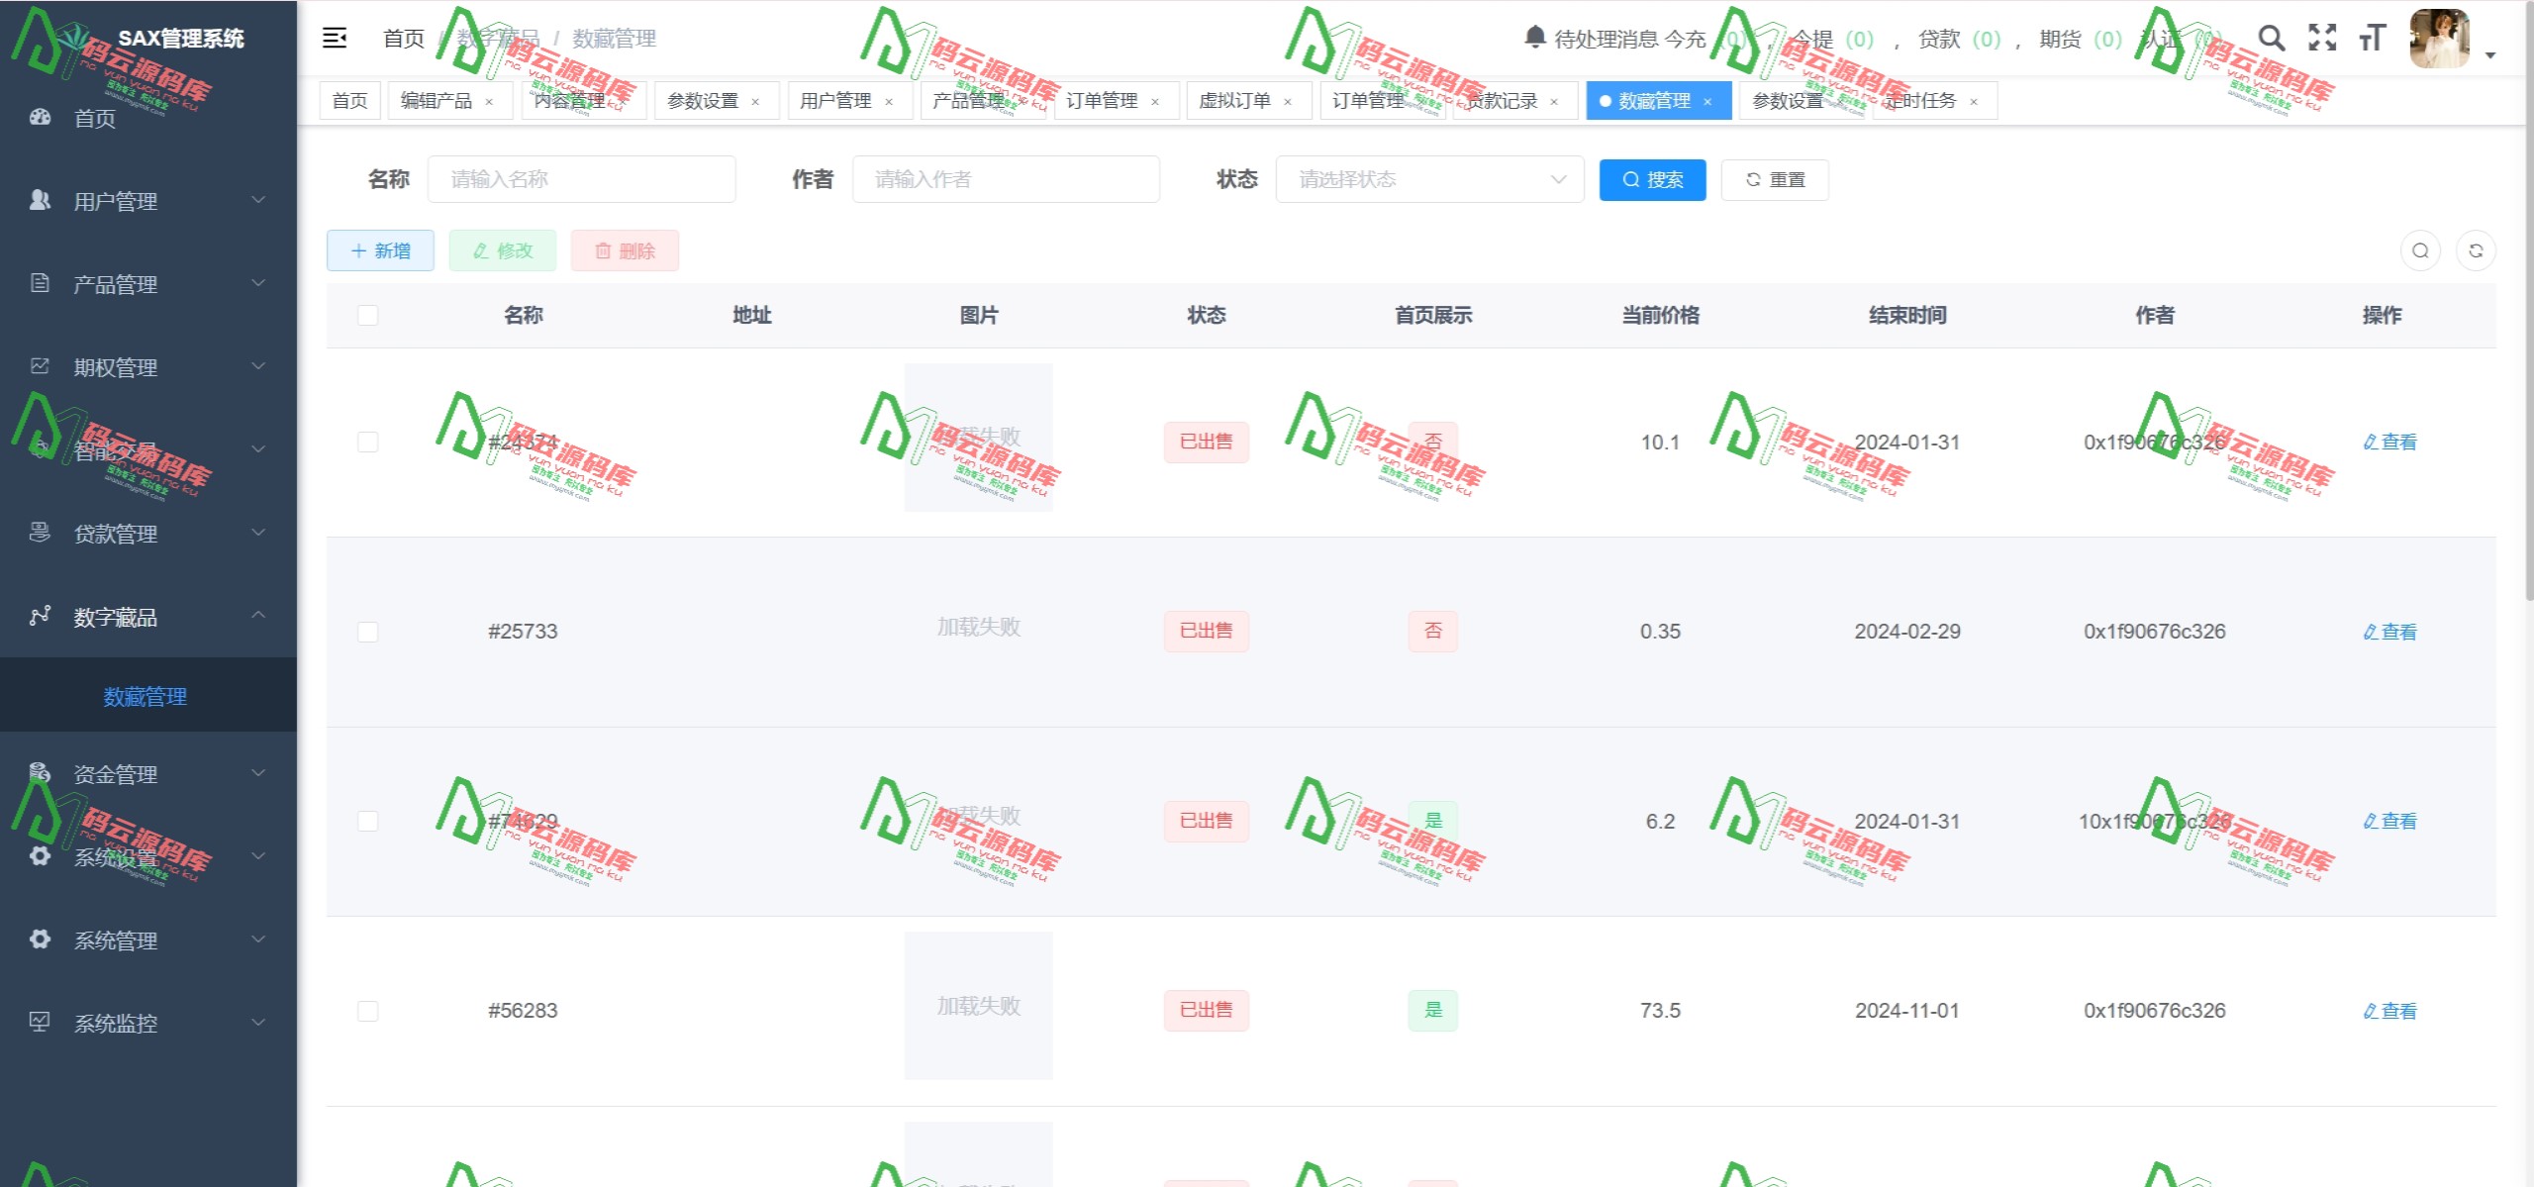The image size is (2534, 1187).
Task: Click the branch icon beside 数字藏品
Action: tap(40, 616)
